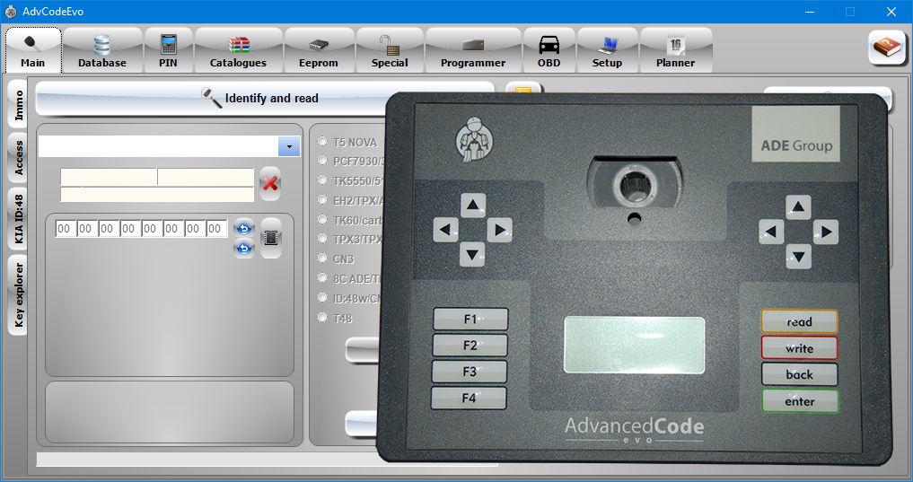Open the Programmer tab

473,50
